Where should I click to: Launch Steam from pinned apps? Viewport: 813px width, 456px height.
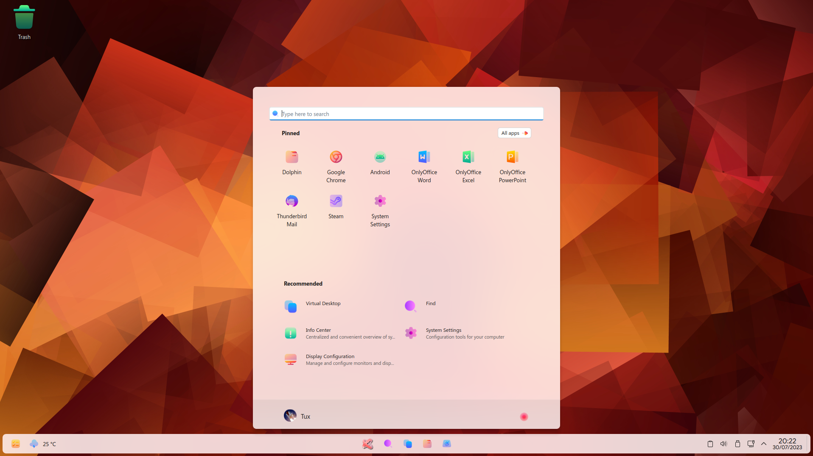coord(336,208)
